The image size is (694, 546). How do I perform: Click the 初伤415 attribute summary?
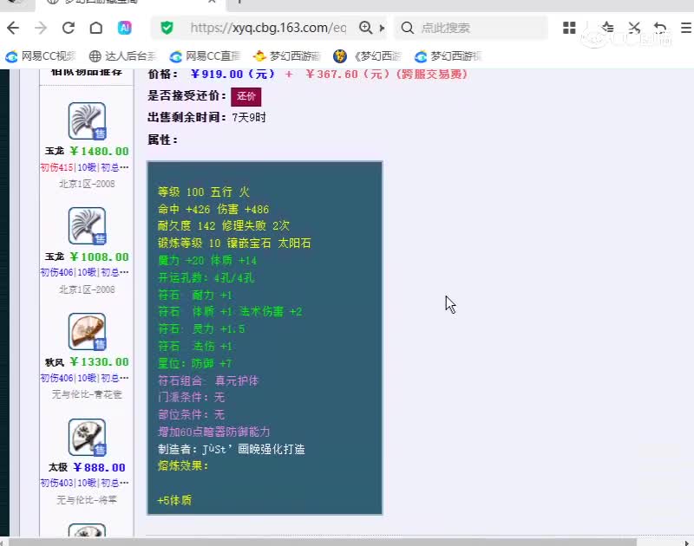pyautogui.click(x=84, y=167)
